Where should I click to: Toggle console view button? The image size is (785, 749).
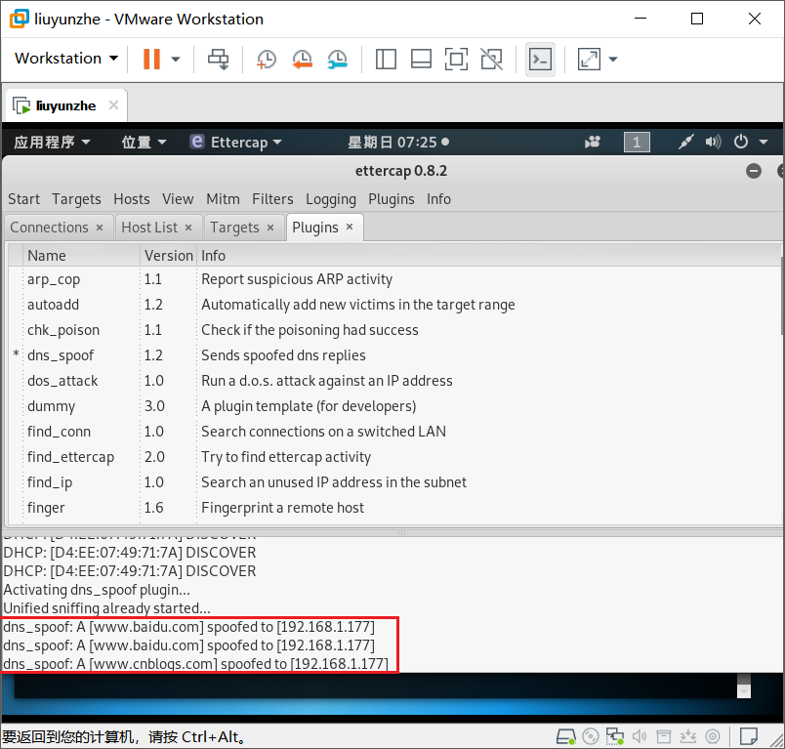(540, 59)
